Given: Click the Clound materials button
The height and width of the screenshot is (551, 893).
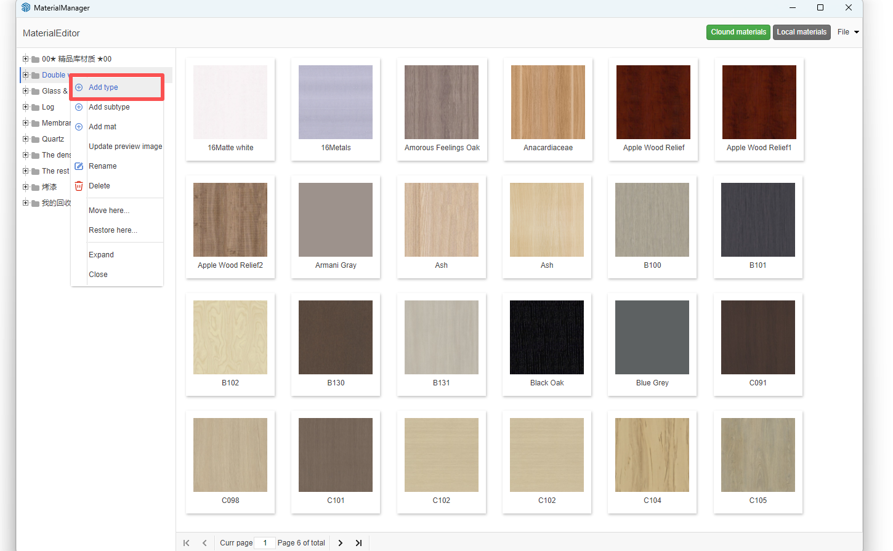Looking at the screenshot, I should pos(738,32).
